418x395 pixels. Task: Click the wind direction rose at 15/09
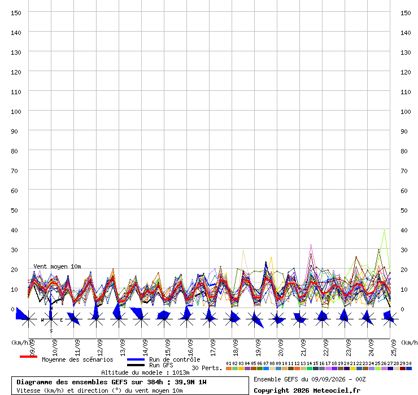point(164,319)
